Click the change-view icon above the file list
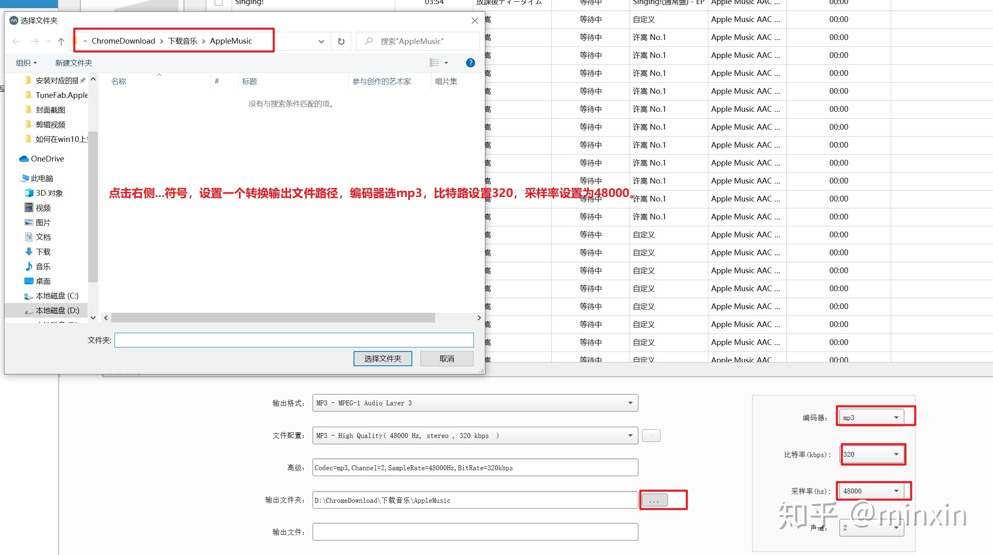This screenshot has width=993, height=555. 435,62
